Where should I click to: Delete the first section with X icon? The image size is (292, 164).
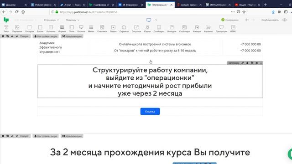[3, 36]
